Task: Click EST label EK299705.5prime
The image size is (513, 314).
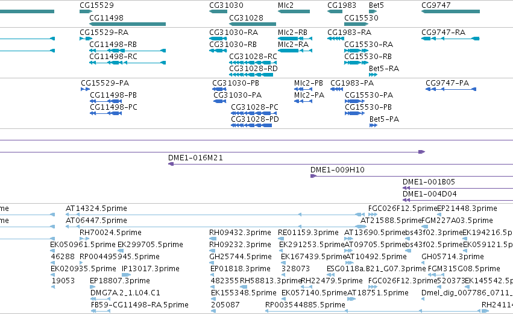Action: (150, 245)
